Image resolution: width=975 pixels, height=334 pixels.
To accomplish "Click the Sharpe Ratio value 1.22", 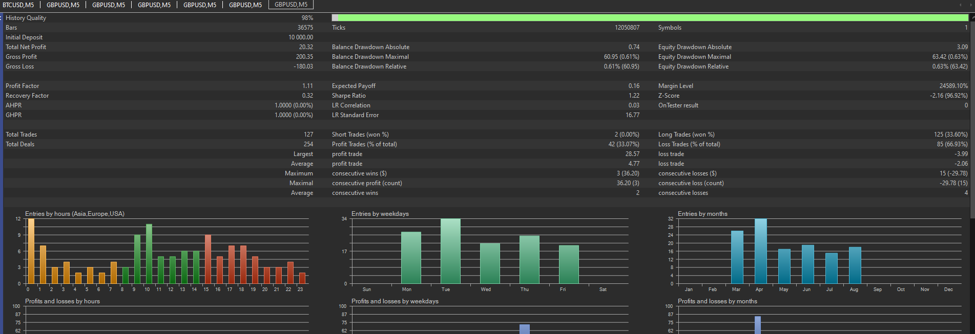I will point(634,96).
